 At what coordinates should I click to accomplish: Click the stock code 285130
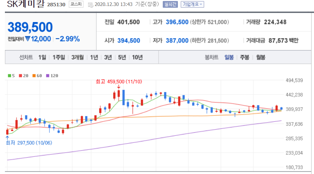pyautogui.click(x=56, y=5)
